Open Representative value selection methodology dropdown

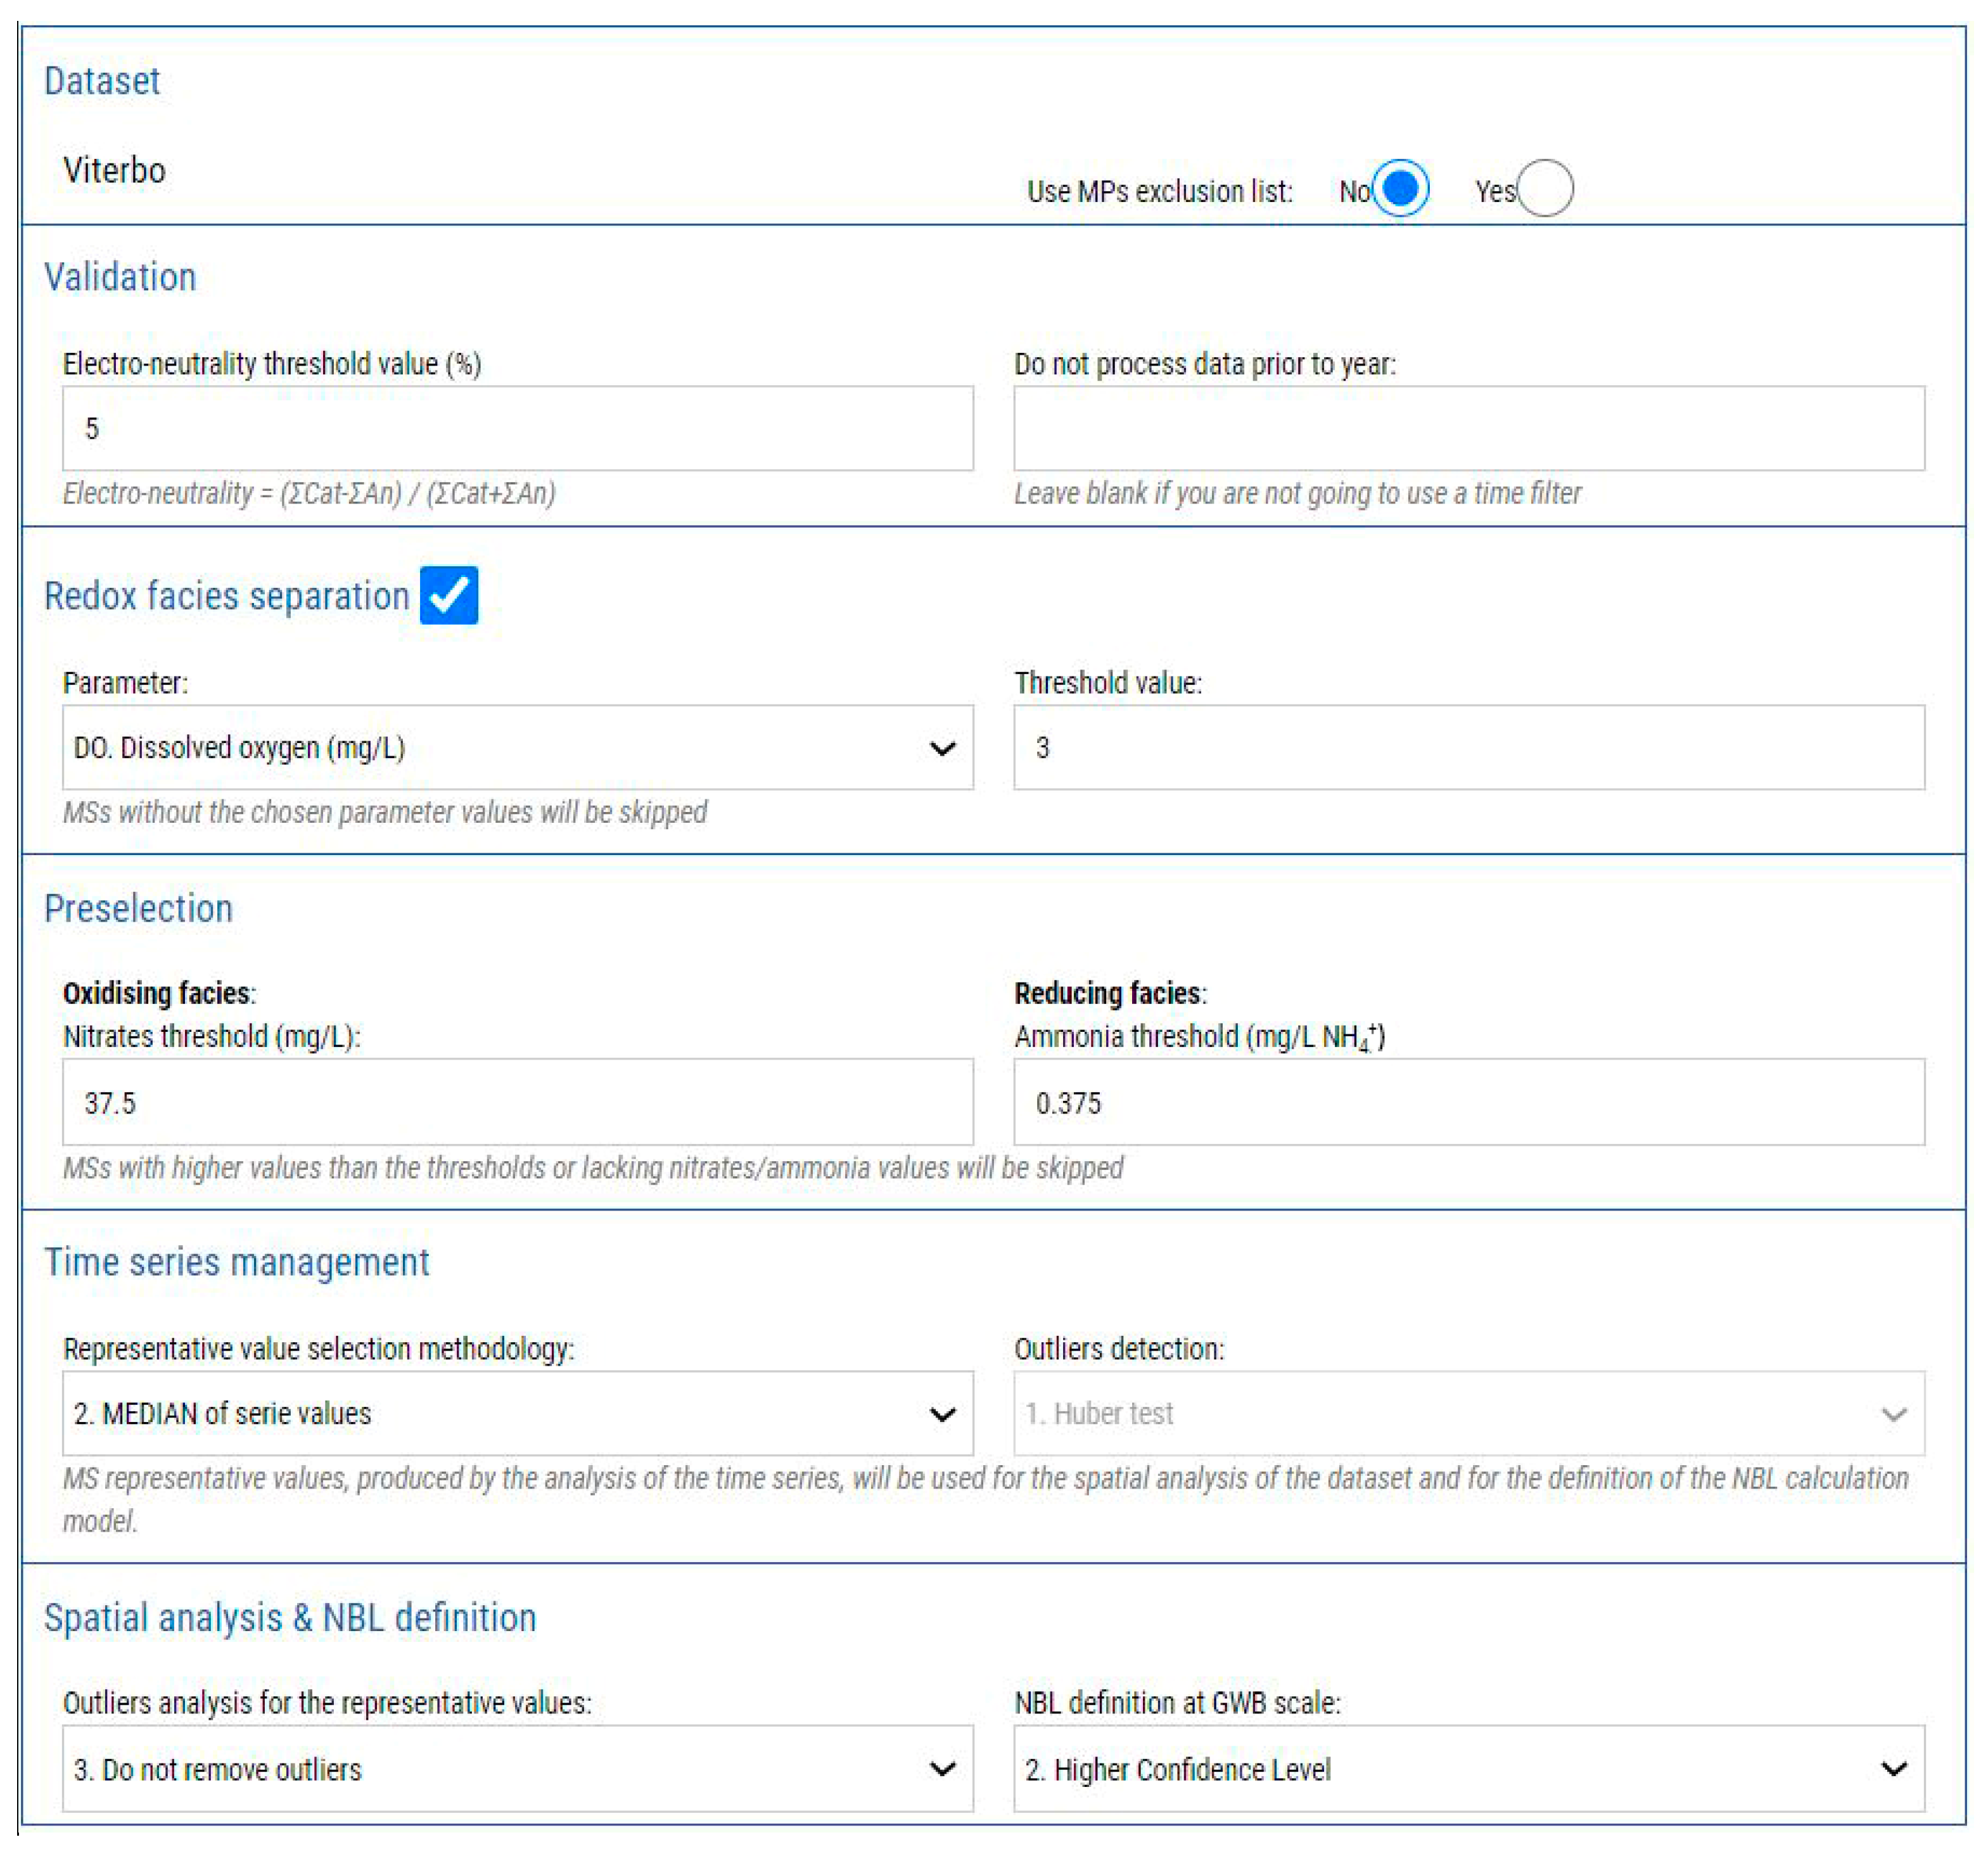click(517, 1413)
